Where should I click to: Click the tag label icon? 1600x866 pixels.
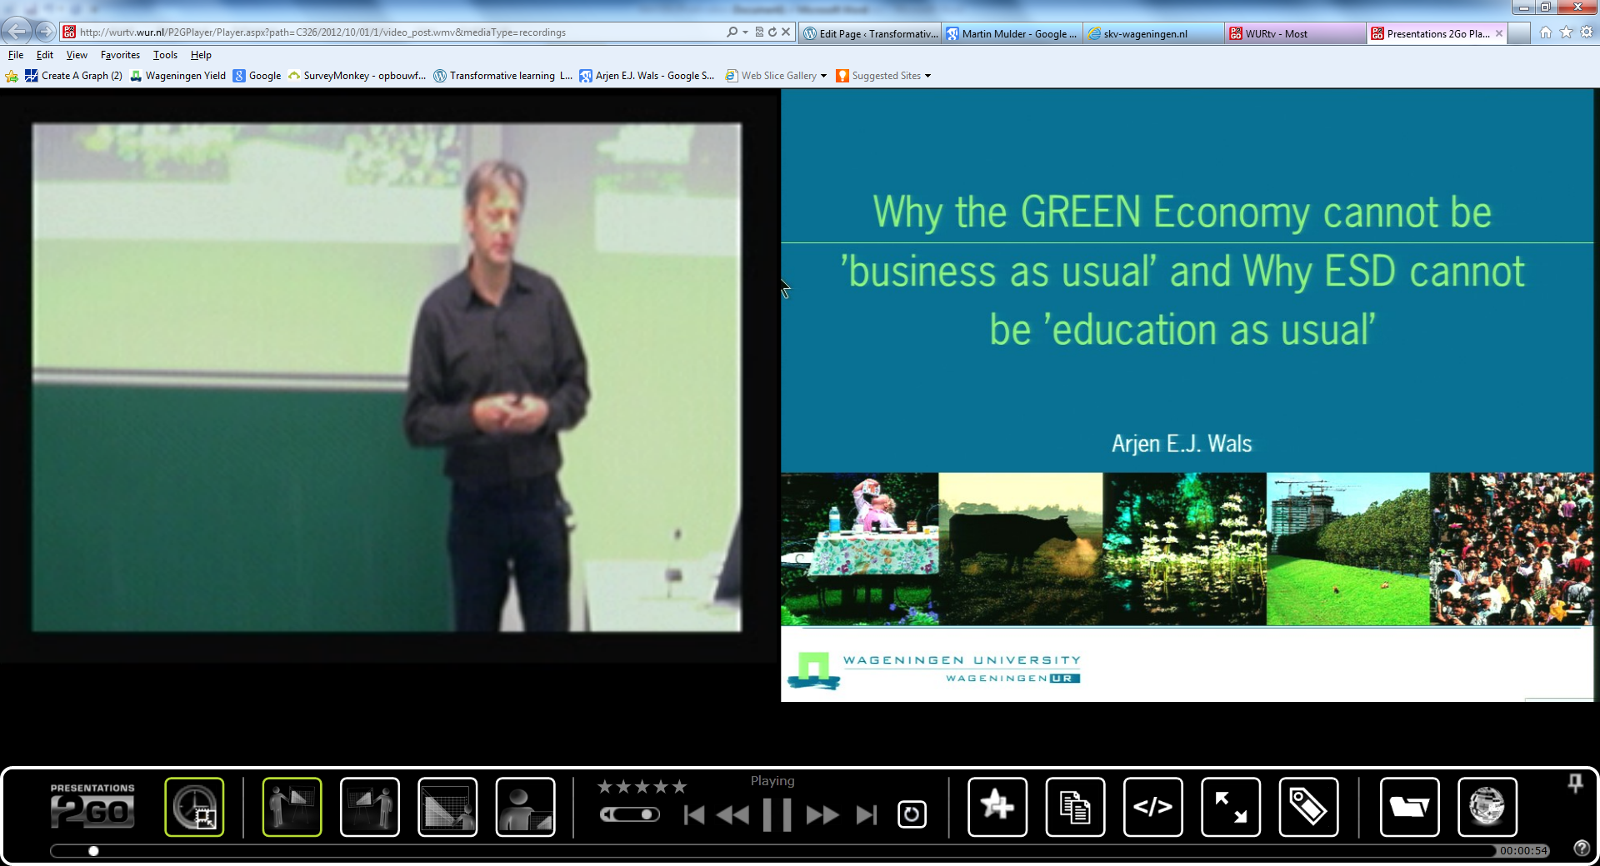[1308, 806]
